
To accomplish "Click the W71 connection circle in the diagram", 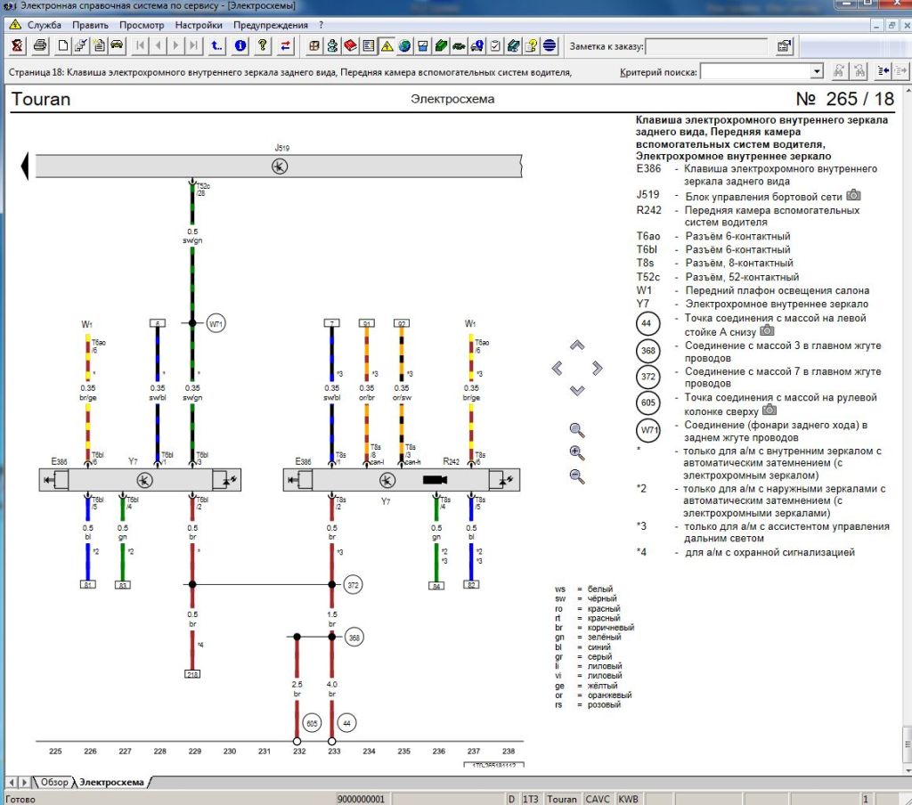I will click(x=216, y=323).
